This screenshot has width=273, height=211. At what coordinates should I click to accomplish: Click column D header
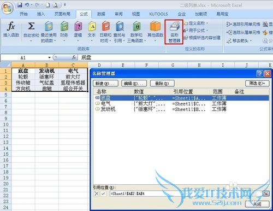[x=99, y=65]
